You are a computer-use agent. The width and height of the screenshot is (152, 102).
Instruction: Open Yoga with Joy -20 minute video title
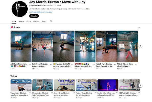[19, 94]
